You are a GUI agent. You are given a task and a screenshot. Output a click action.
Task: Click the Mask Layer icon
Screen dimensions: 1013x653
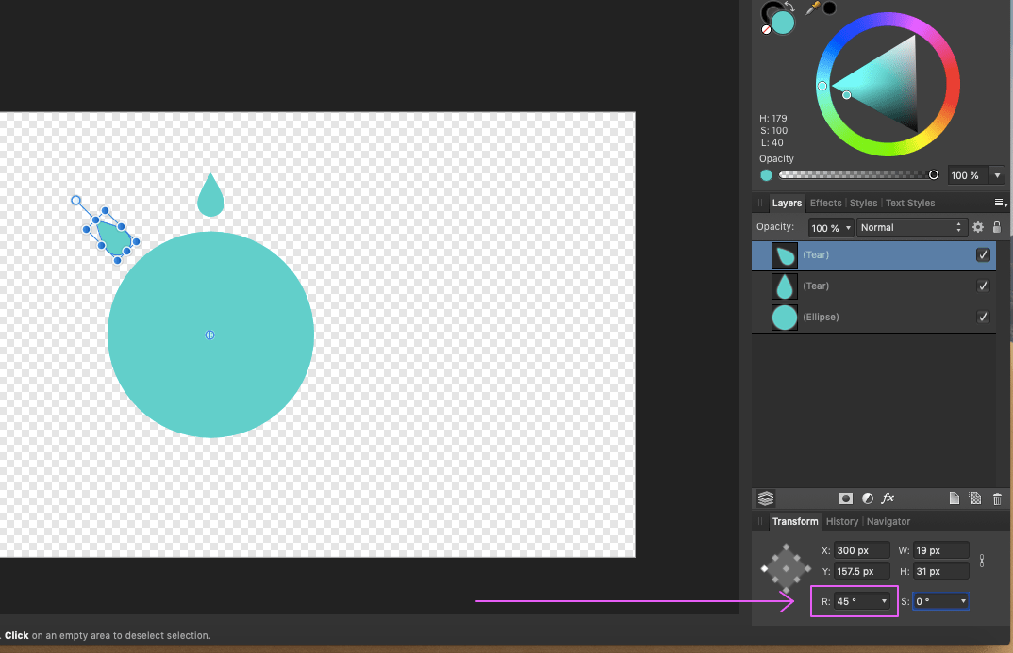click(x=846, y=498)
